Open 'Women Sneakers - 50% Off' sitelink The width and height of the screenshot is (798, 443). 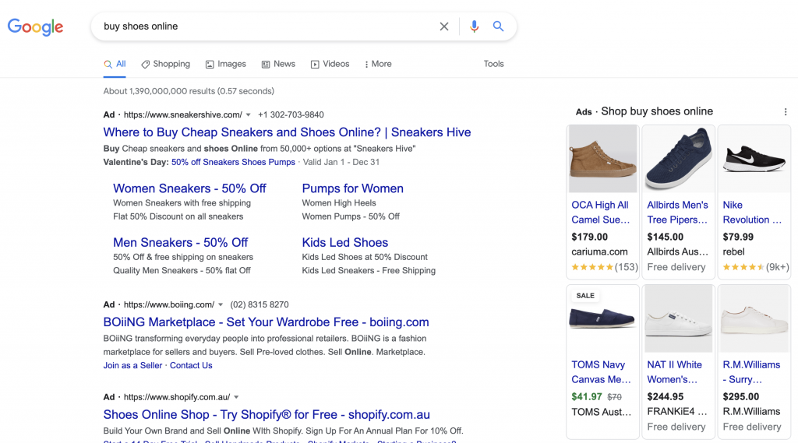(x=189, y=188)
